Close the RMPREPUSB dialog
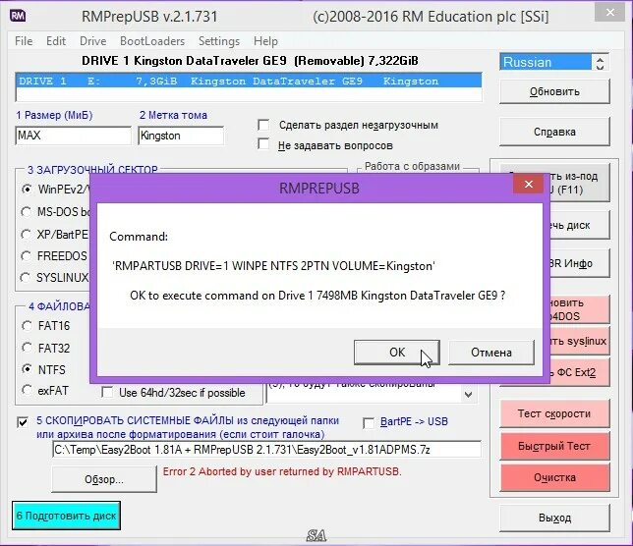633x546 pixels. 528,185
